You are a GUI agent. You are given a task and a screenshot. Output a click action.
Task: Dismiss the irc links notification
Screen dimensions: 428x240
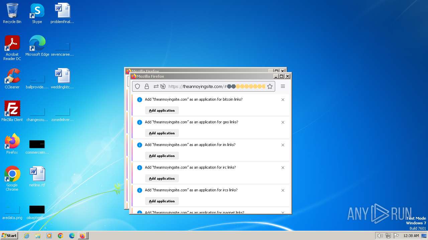[283, 168]
